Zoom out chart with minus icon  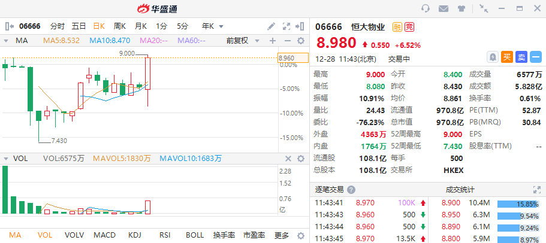(287, 41)
